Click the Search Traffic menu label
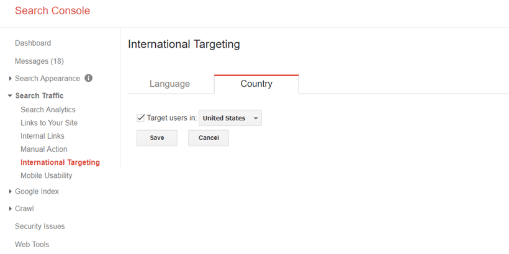The image size is (509, 254). [39, 96]
